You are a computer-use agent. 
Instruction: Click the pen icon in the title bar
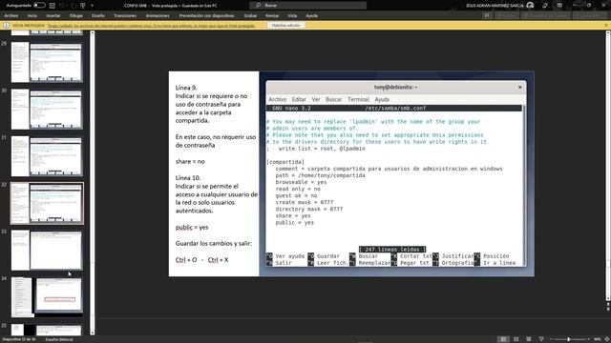(x=545, y=6)
